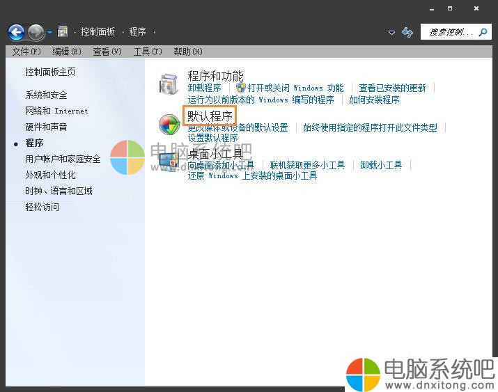Click the 设置默认程序 link
The width and height of the screenshot is (498, 392).
(x=213, y=138)
